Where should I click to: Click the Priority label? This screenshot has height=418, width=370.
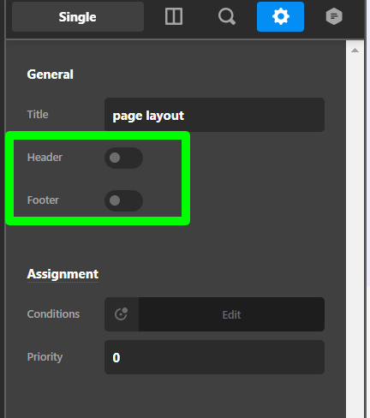coord(45,357)
